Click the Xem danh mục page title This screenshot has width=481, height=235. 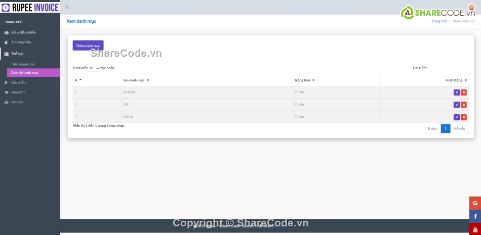click(x=82, y=21)
